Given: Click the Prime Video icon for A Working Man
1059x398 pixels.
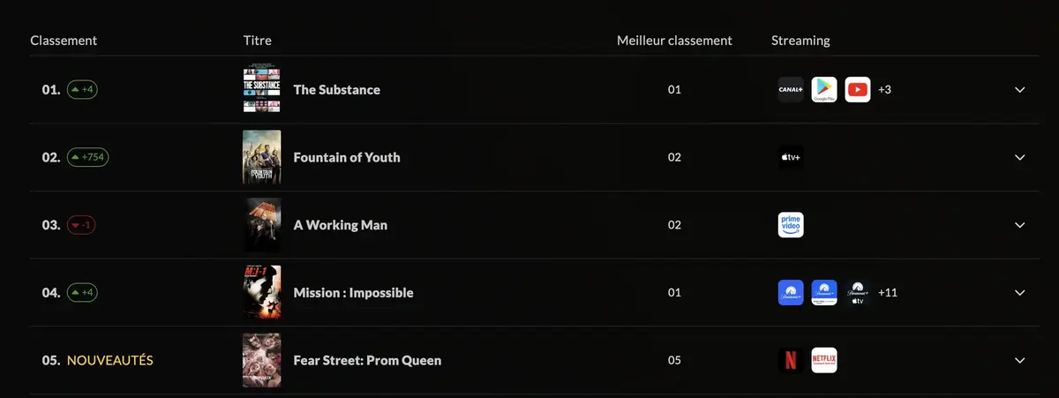Looking at the screenshot, I should pyautogui.click(x=790, y=225).
